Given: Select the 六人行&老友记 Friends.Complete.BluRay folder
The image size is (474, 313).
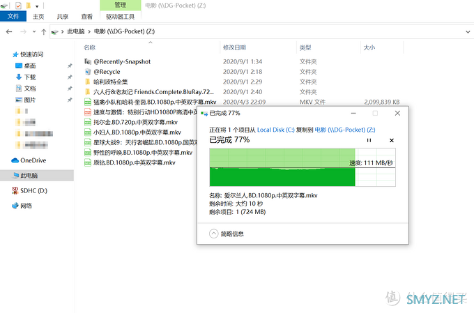Looking at the screenshot, I should pyautogui.click(x=153, y=92).
